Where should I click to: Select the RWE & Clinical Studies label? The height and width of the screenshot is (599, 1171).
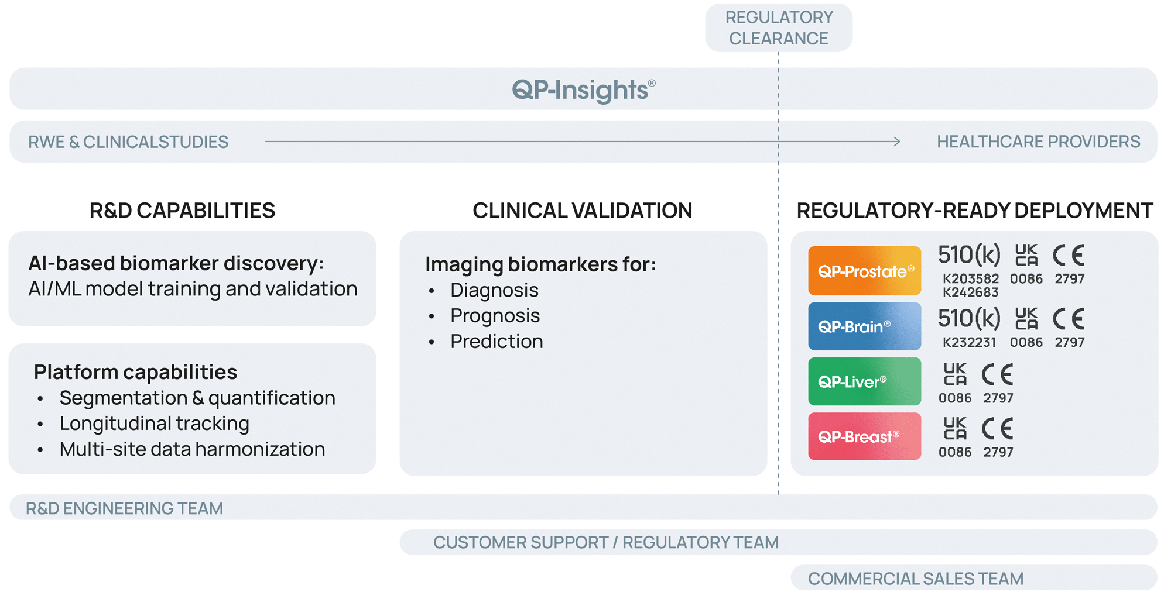tap(128, 142)
